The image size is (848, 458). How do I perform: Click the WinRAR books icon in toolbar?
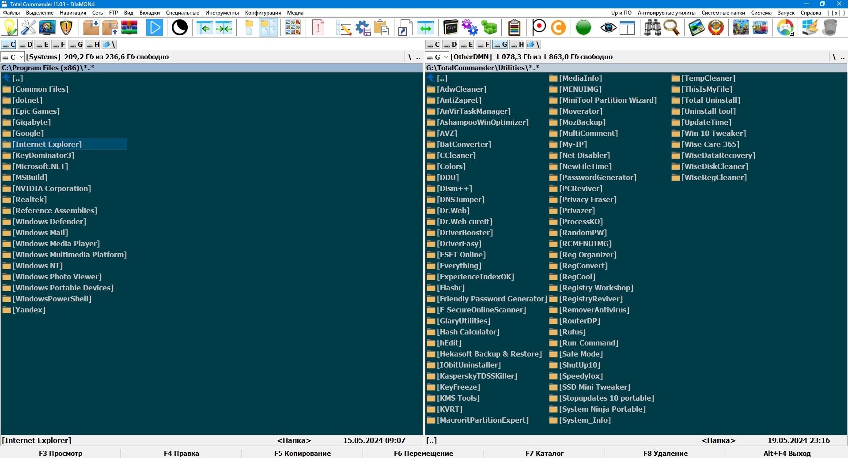[x=129, y=28]
